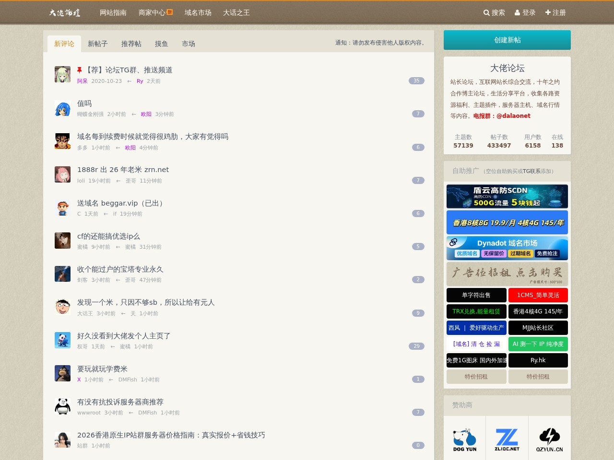
Task: Open search via magnifier icon
Action: coord(486,13)
